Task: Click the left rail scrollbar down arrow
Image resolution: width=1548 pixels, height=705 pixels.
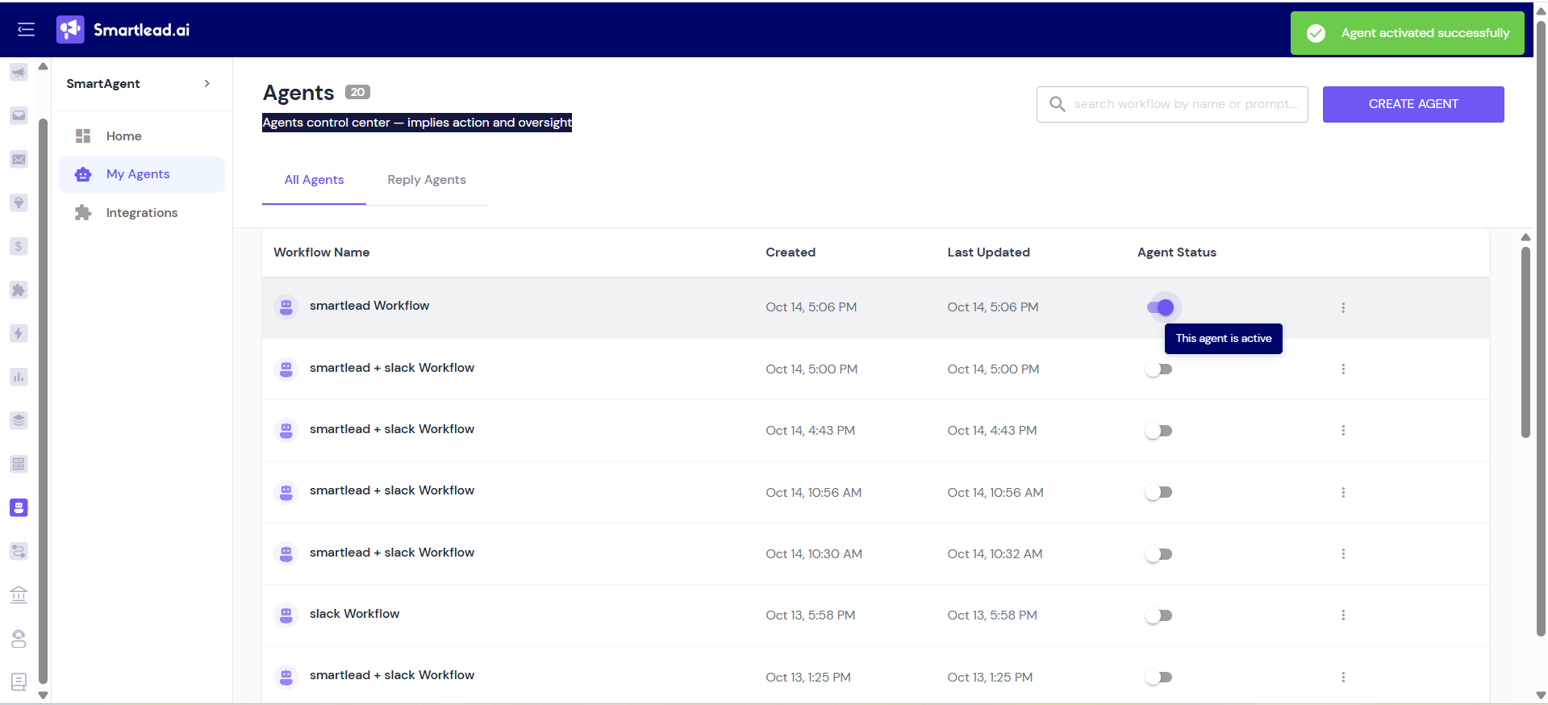Action: pos(43,695)
